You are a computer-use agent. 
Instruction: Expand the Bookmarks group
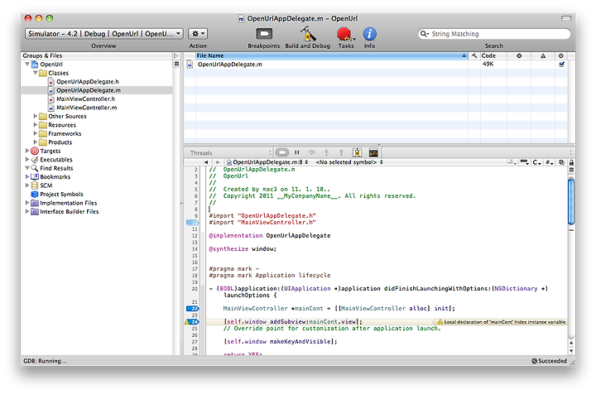pos(27,176)
